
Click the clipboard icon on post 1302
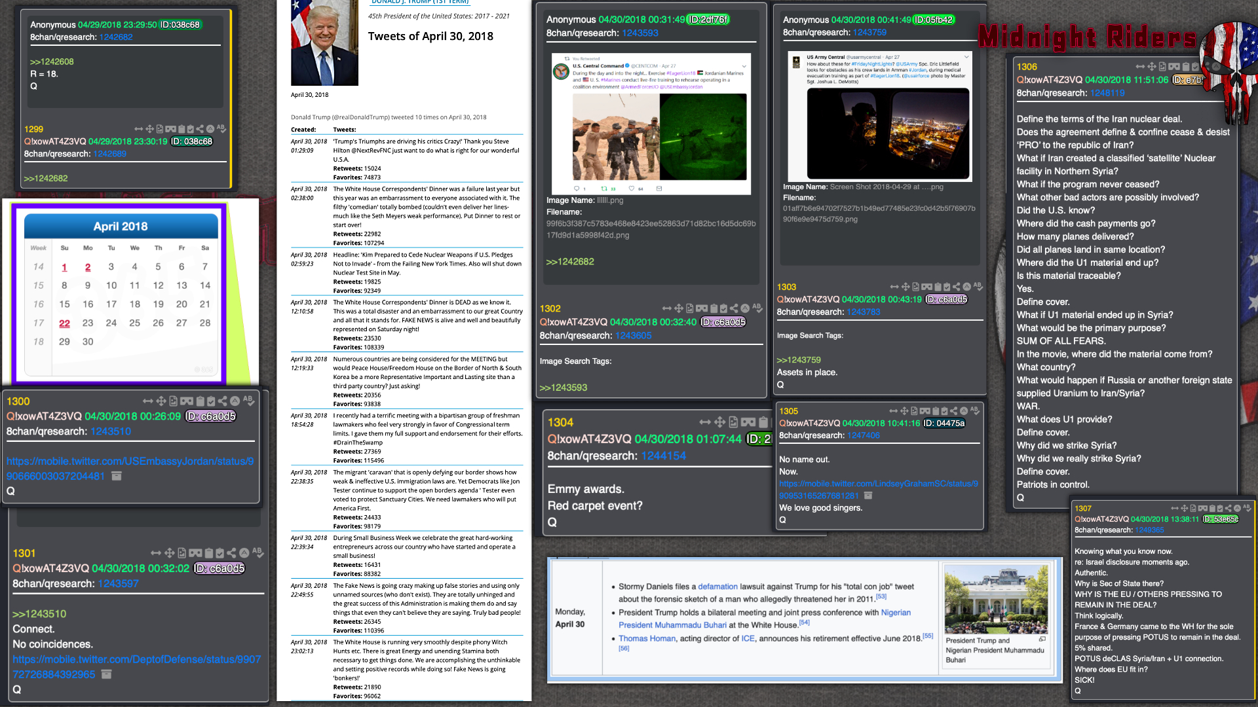[714, 308]
